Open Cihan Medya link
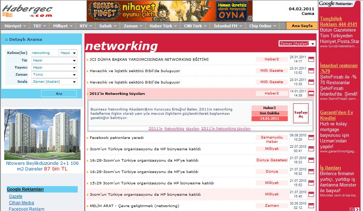Viewport: 363px width, 211px height. click(x=21, y=203)
